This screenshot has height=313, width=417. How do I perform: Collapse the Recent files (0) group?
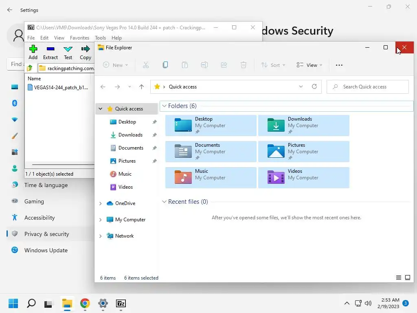point(165,202)
